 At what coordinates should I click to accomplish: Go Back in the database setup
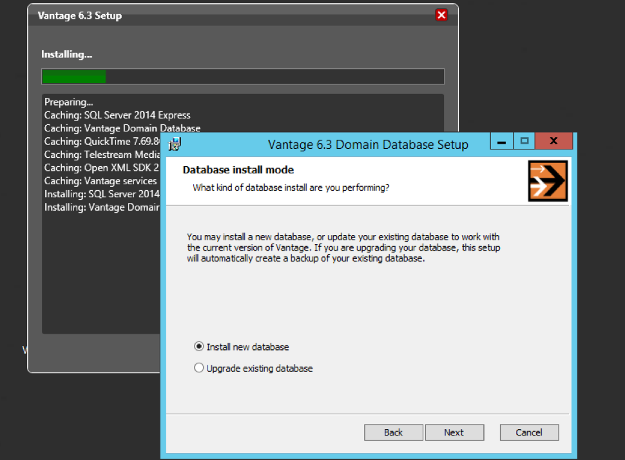(394, 432)
